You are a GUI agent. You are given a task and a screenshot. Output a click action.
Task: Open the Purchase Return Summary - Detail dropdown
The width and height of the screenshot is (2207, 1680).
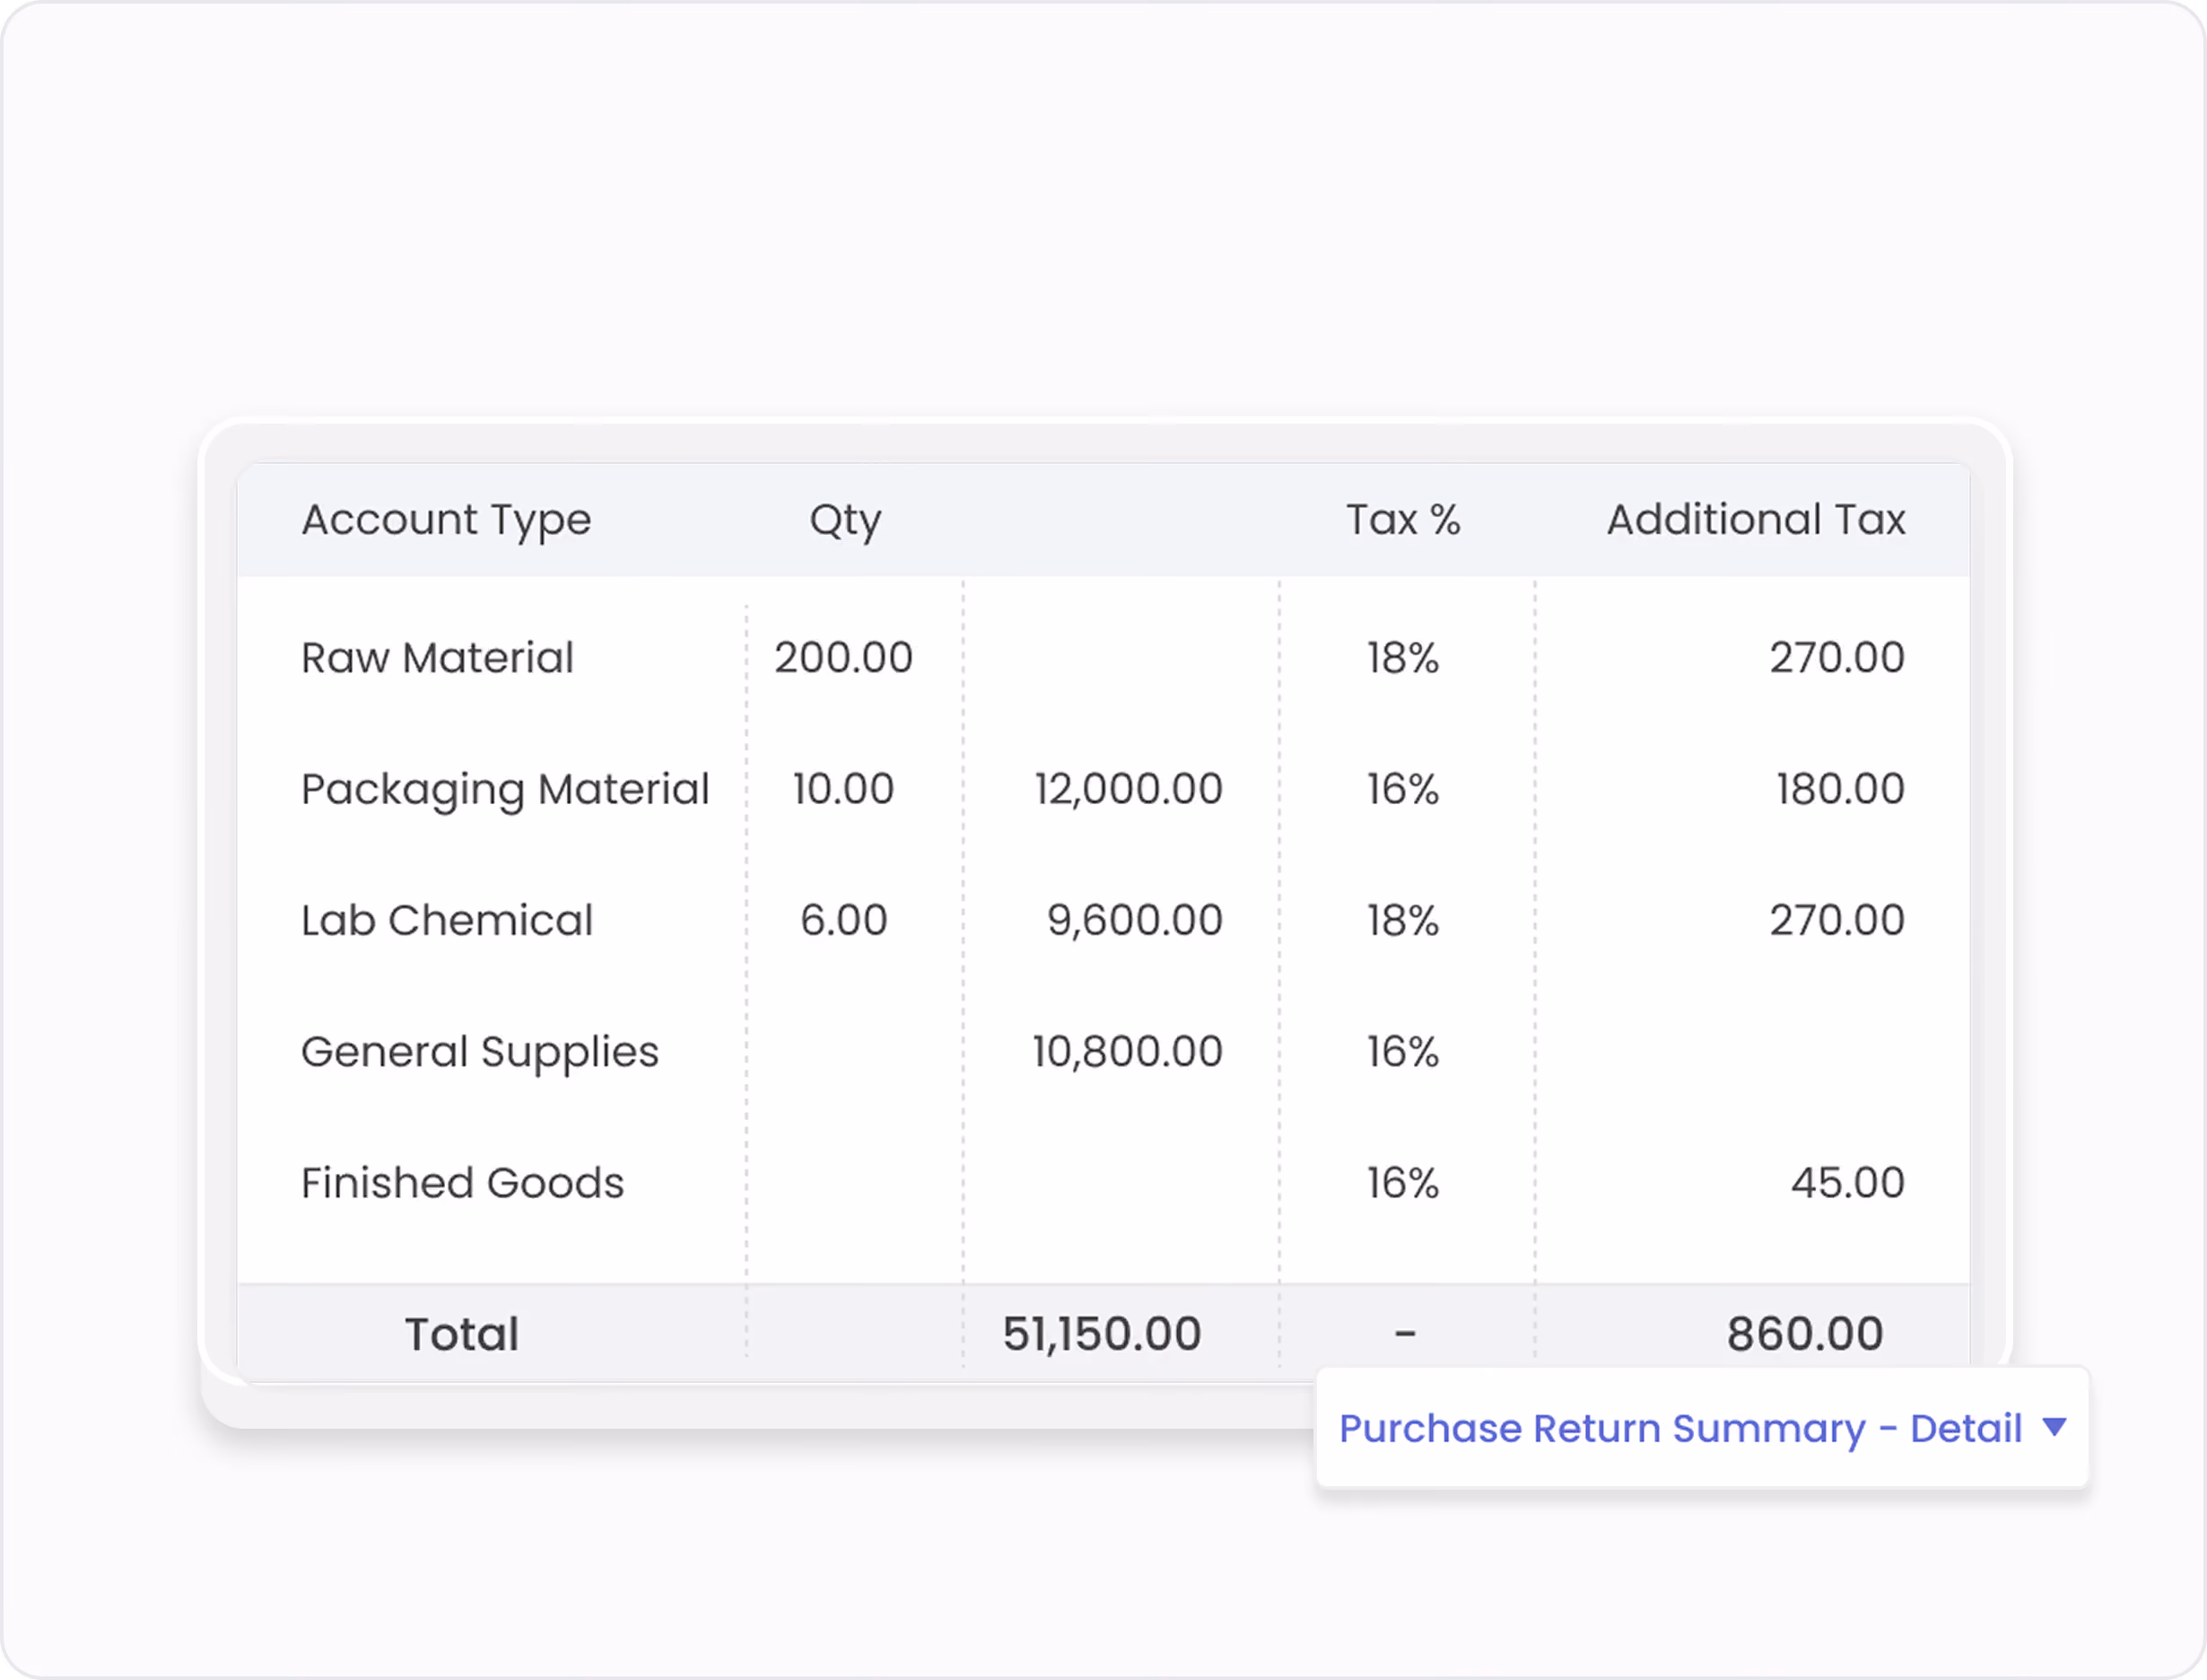tap(1702, 1428)
